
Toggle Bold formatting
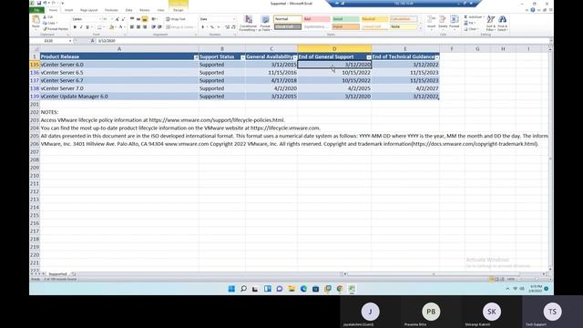pyautogui.click(x=75, y=27)
